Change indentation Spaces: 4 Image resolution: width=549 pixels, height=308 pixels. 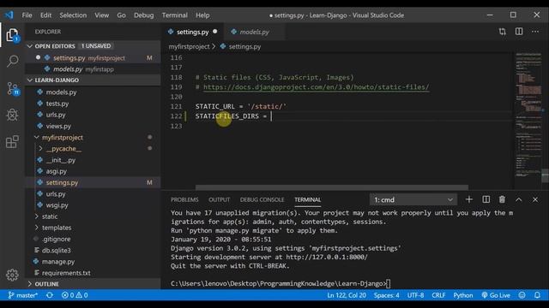pyautogui.click(x=386, y=295)
